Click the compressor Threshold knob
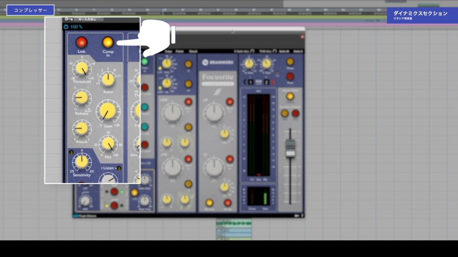Screen dimensions: 458x257 pyautogui.click(x=82, y=68)
